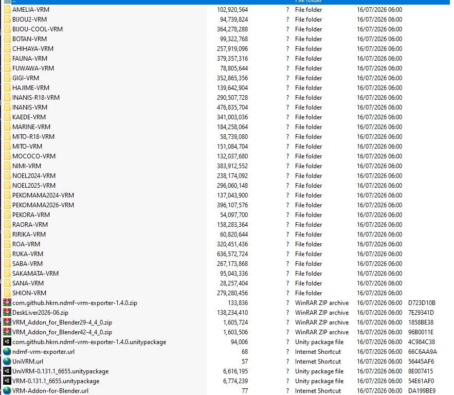Click WinRAR icon of VRM_Addon_for_Blender42-4_4_0.zip

click(x=7, y=332)
